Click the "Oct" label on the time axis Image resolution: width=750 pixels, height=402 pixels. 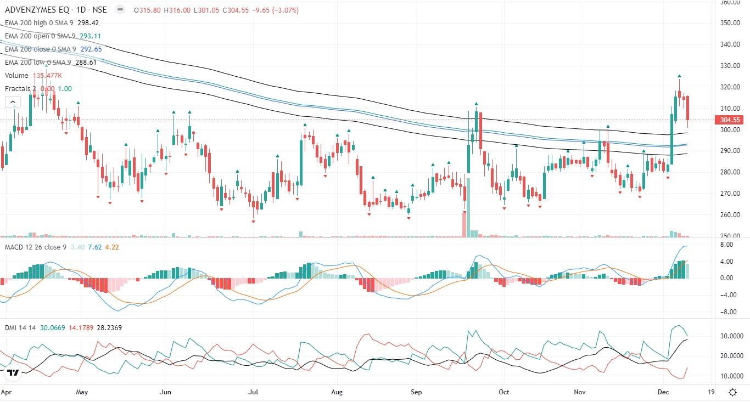(504, 392)
